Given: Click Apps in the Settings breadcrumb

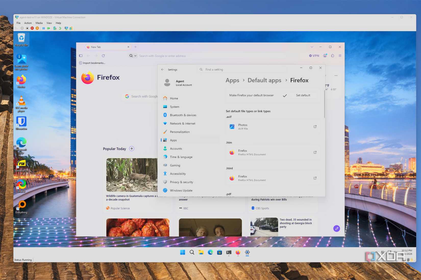Looking at the screenshot, I should (232, 80).
